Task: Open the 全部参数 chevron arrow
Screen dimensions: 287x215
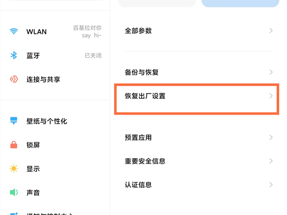Action: click(x=271, y=31)
